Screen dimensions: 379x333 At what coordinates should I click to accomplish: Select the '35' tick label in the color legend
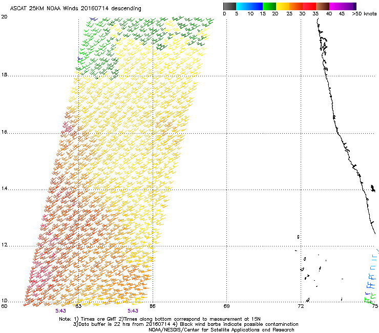click(x=315, y=14)
